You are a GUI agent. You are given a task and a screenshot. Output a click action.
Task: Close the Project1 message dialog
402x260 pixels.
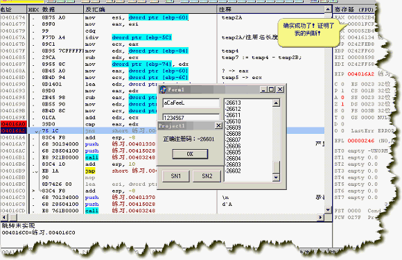pyautogui.click(x=218, y=125)
